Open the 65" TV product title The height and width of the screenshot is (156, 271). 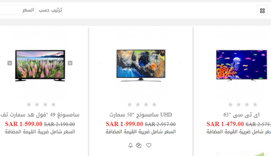tap(241, 115)
